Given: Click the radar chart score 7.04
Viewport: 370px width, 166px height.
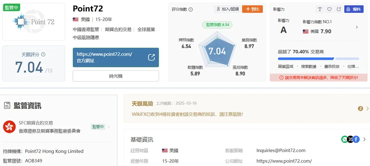Looking at the screenshot, I should (x=217, y=51).
